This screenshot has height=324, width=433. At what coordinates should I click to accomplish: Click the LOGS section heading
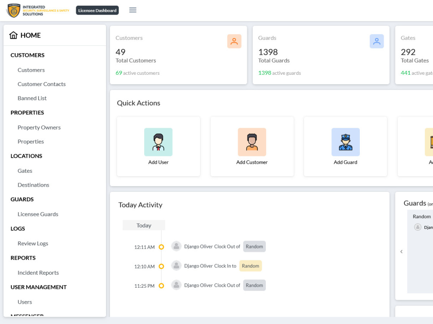coord(18,229)
